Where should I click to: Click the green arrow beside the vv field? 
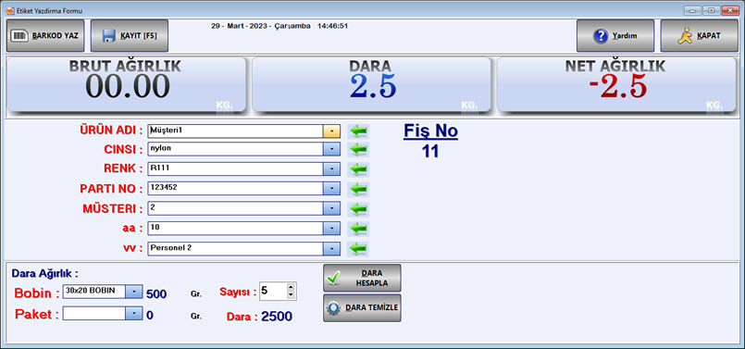click(x=358, y=249)
